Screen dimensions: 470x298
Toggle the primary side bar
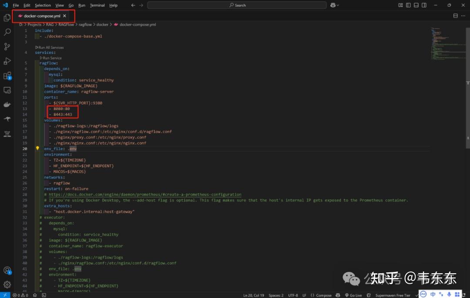(x=408, y=5)
